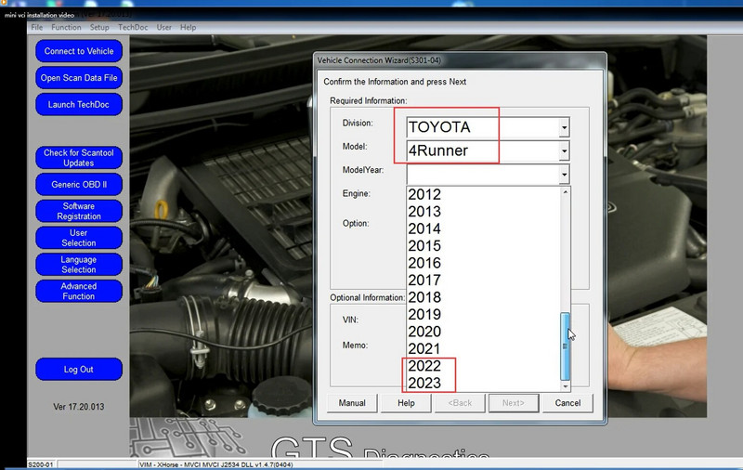Launch TechDoc from the sidebar
The width and height of the screenshot is (743, 470).
[x=79, y=105]
